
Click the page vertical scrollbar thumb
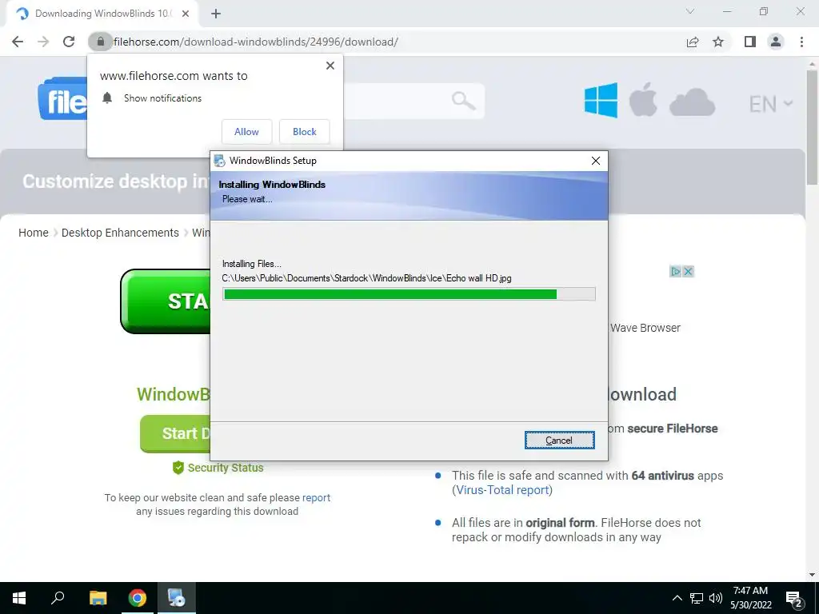(812, 126)
